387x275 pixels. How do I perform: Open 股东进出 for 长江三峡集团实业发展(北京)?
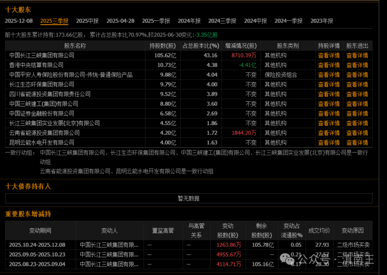357,123
